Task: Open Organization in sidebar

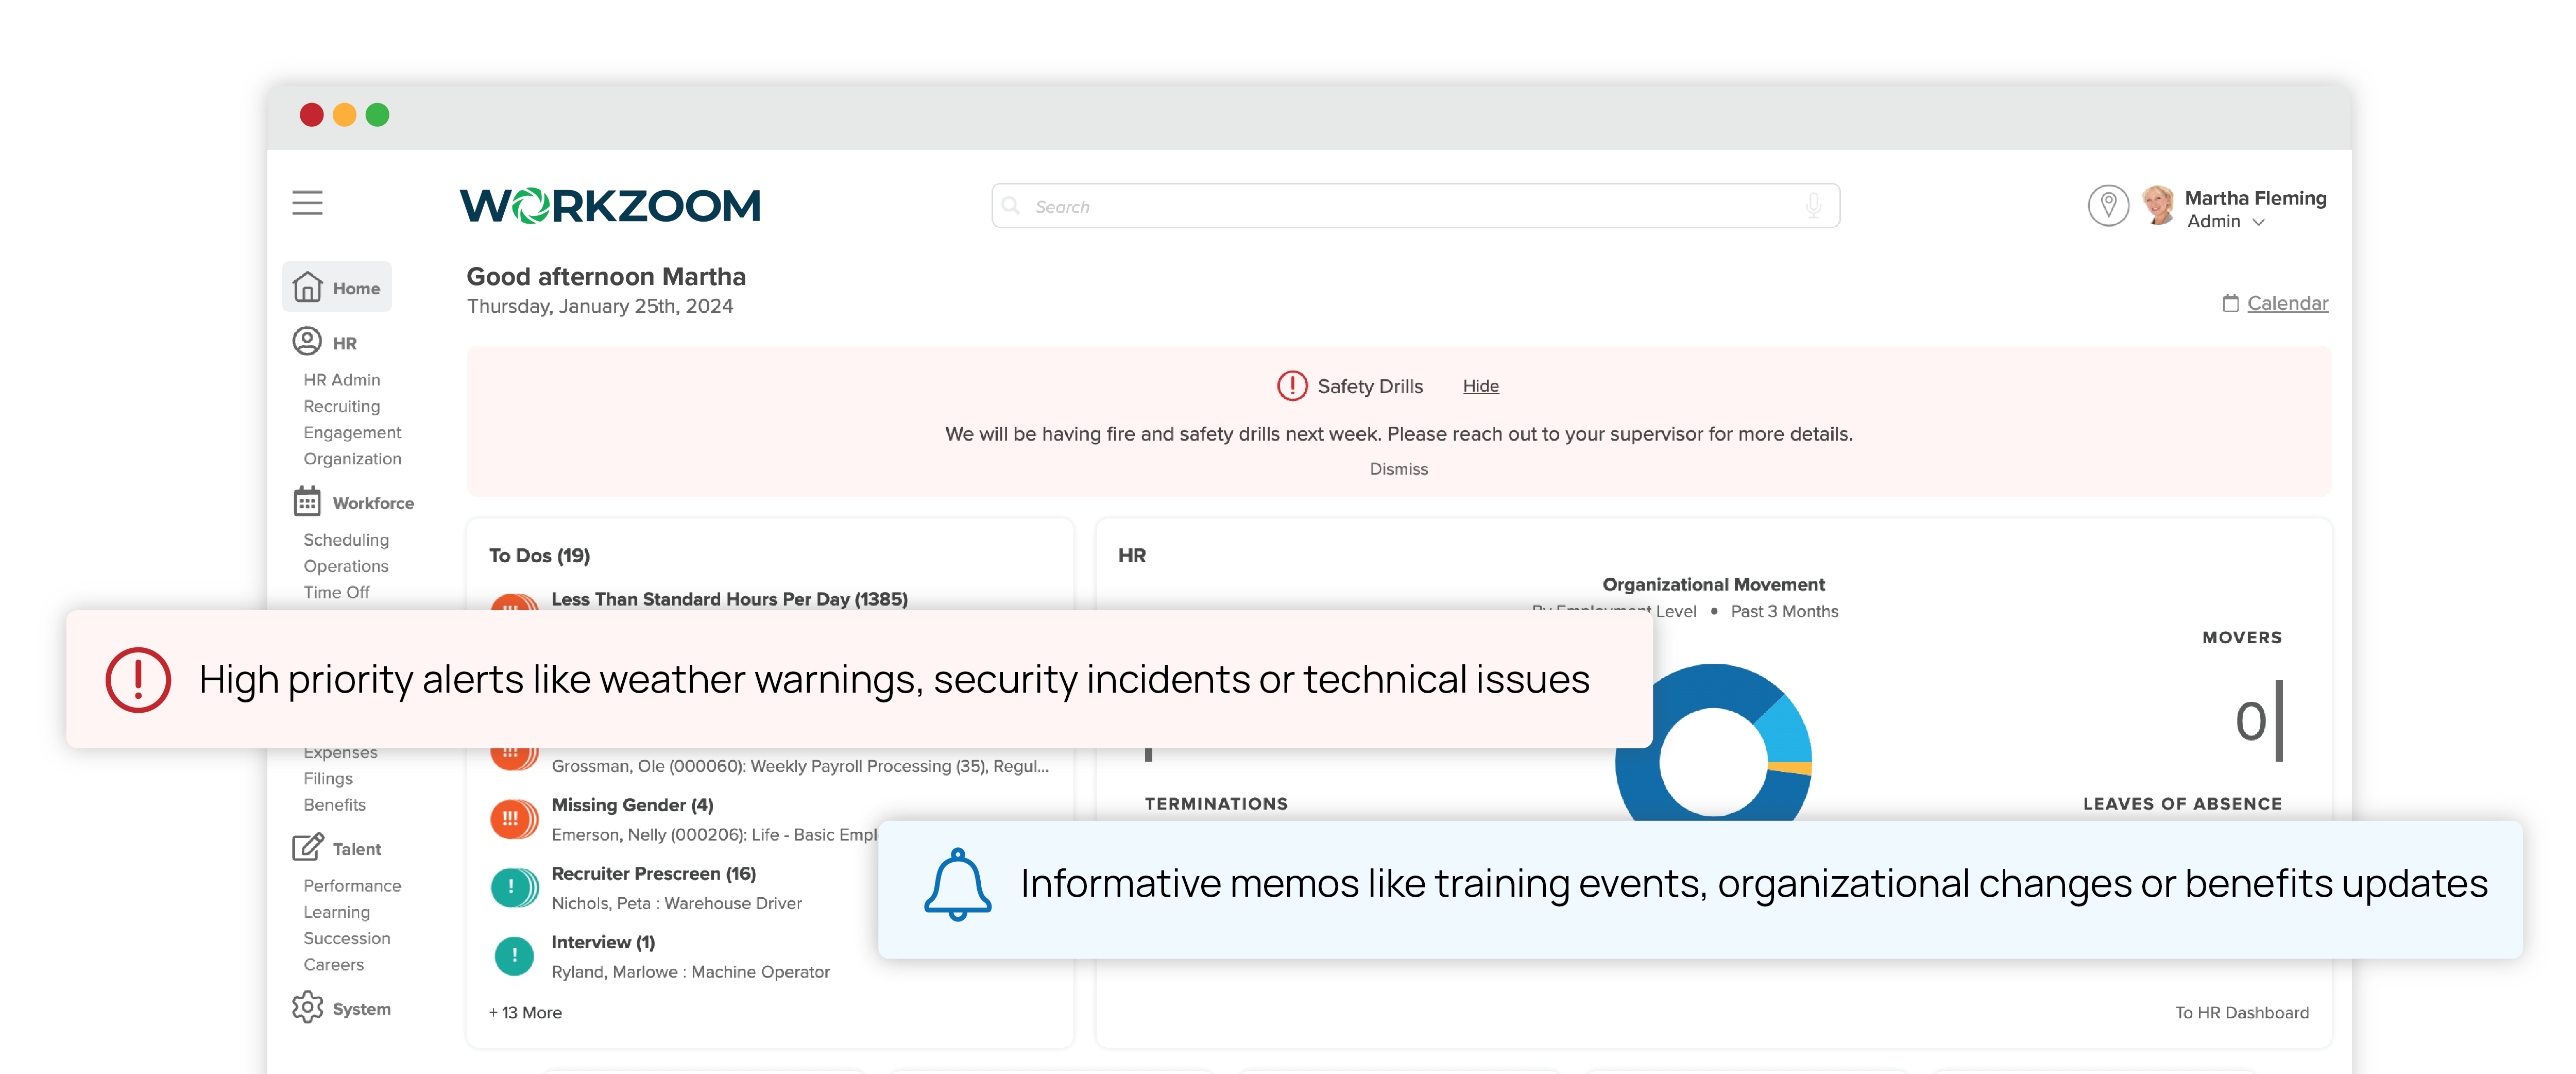Action: [352, 459]
